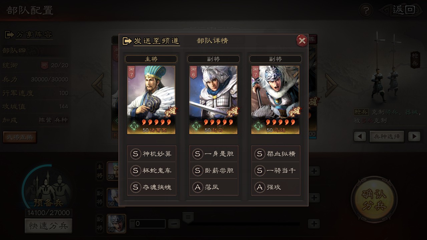The image size is (427, 240).
Task: Select the 诸葛亮 general card
Action: coord(151,100)
